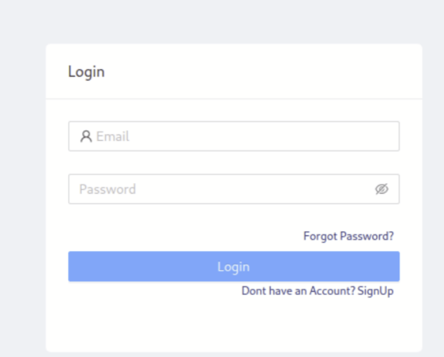Click the Login heading at the card top

[x=86, y=71]
